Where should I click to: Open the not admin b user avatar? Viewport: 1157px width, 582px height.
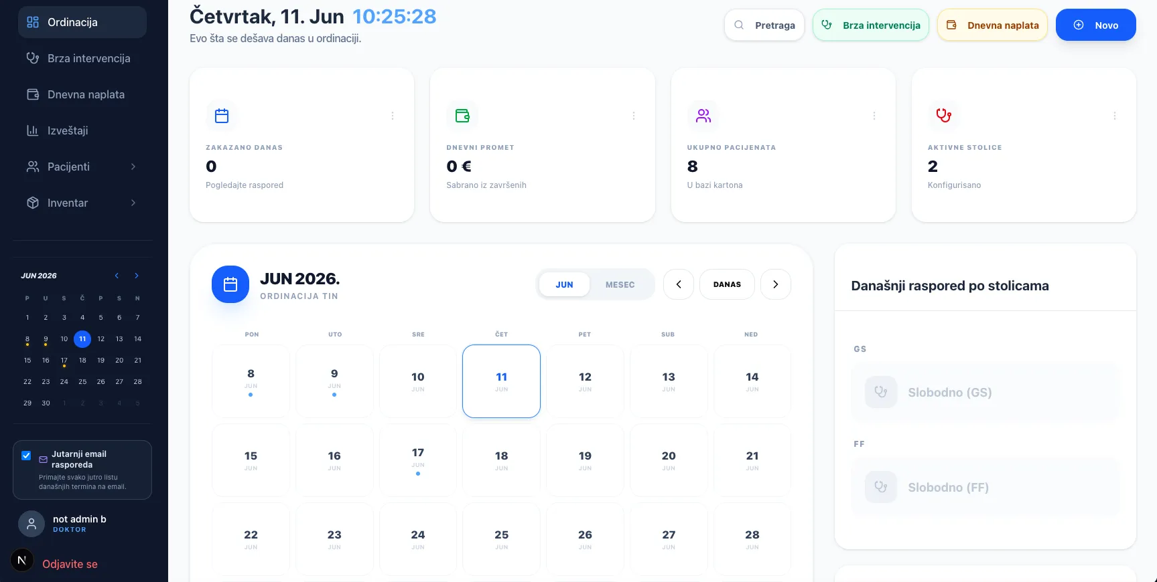[31, 524]
